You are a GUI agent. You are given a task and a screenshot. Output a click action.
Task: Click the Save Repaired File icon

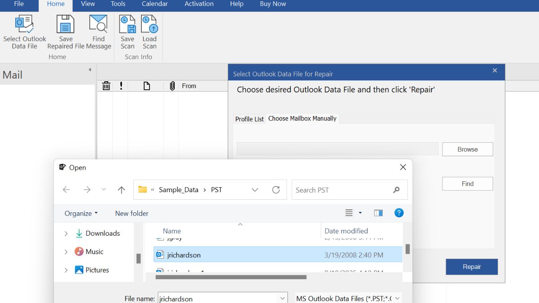(x=66, y=24)
